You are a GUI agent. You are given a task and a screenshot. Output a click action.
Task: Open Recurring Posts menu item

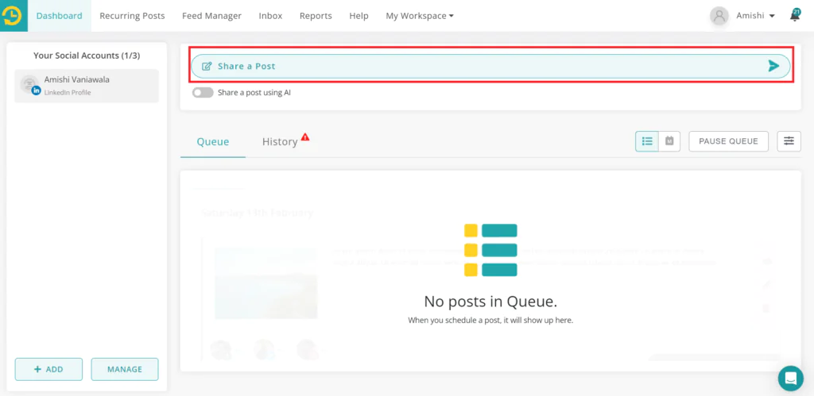click(132, 16)
